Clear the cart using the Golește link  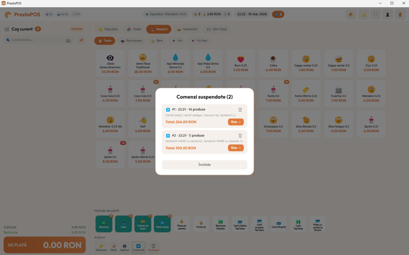pyautogui.click(x=77, y=29)
